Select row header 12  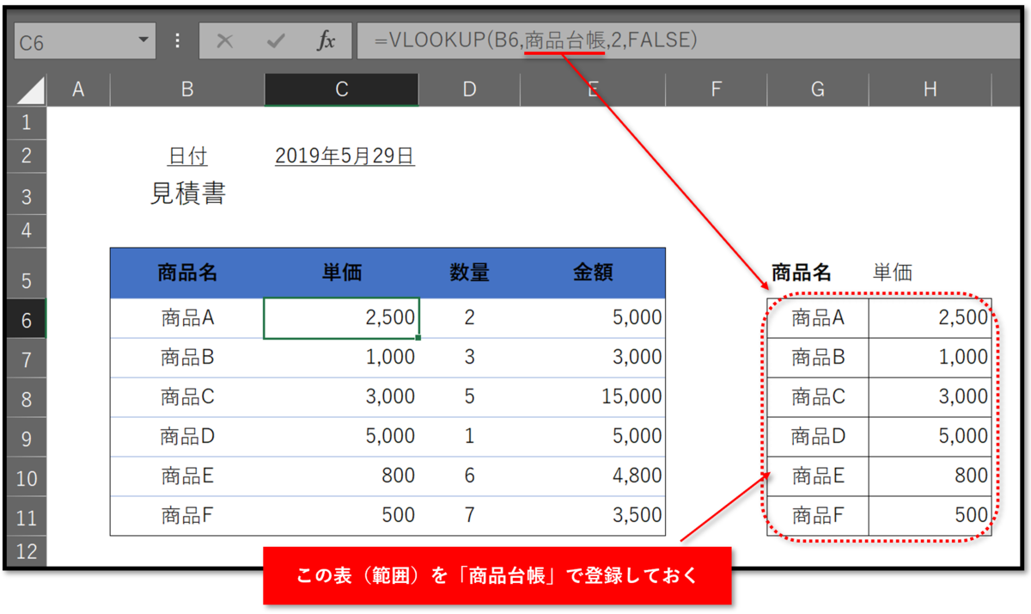pos(26,553)
